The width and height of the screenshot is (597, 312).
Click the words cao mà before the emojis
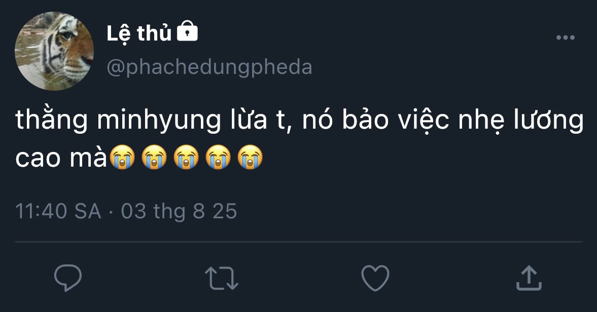[x=62, y=158]
